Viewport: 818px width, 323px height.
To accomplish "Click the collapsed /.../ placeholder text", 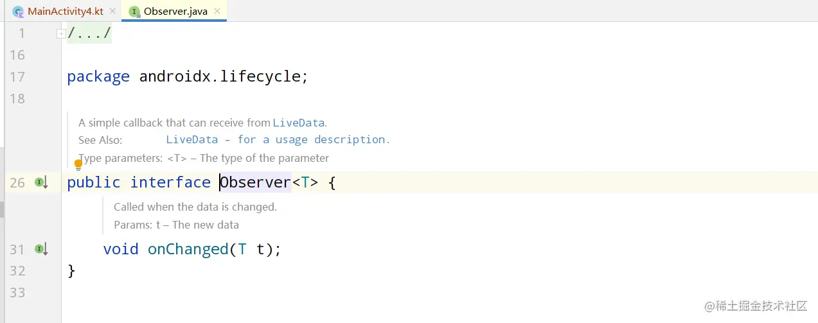I will (89, 33).
